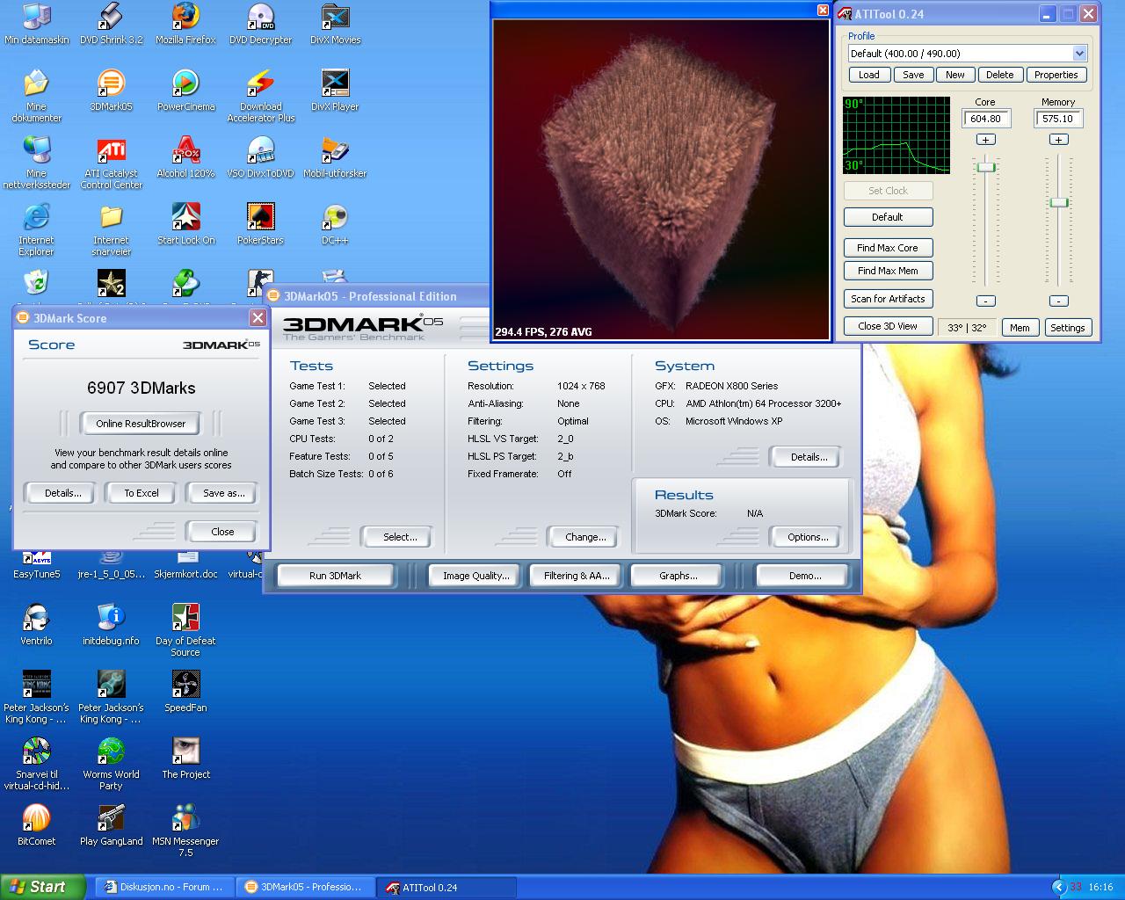1125x900 pixels.
Task: Open the Internet snarveier folder
Action: pyautogui.click(x=111, y=229)
